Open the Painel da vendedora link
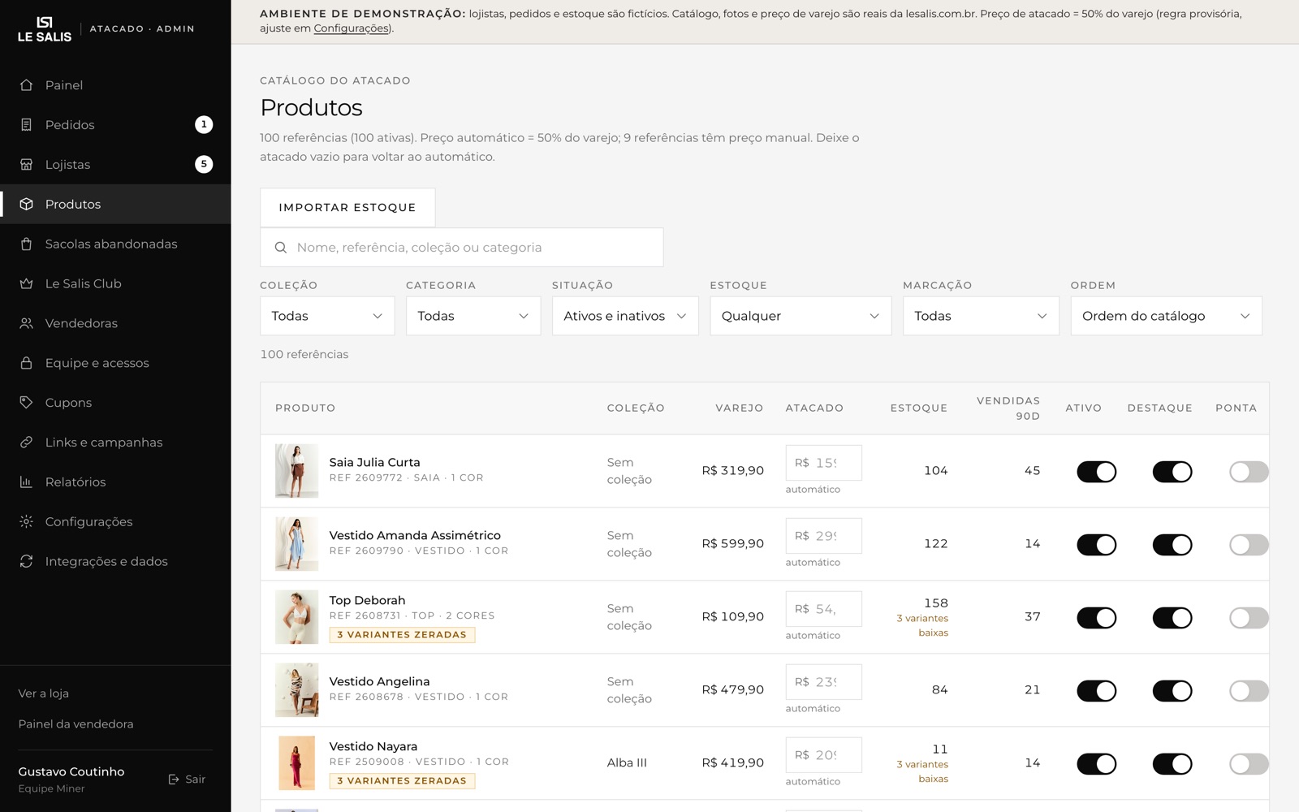 pos(76,724)
